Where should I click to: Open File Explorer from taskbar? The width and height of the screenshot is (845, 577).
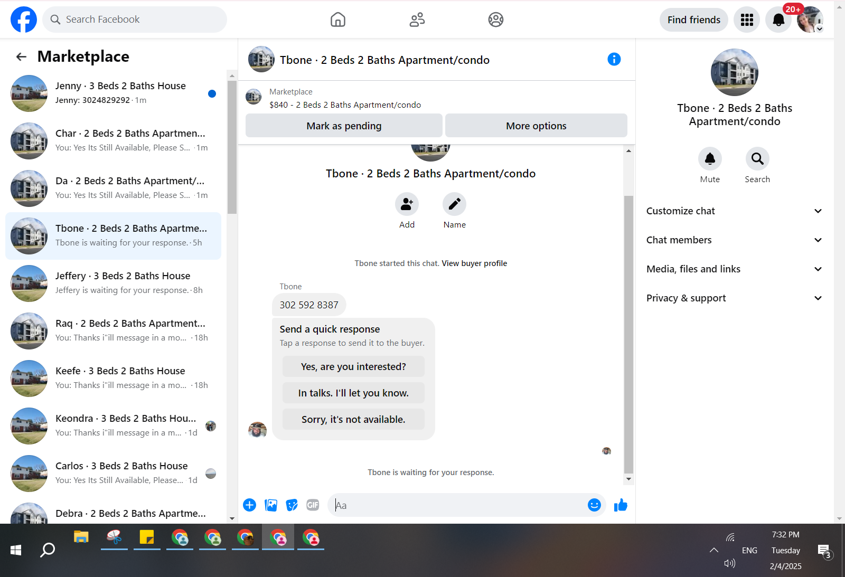click(81, 537)
